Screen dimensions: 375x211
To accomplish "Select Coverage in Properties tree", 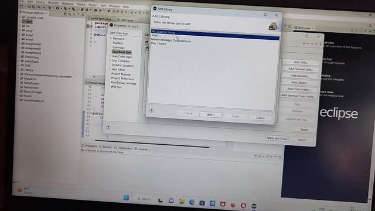I will click(x=118, y=47).
